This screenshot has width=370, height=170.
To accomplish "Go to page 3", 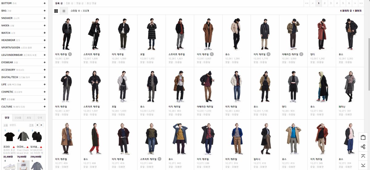I will point(331,3).
